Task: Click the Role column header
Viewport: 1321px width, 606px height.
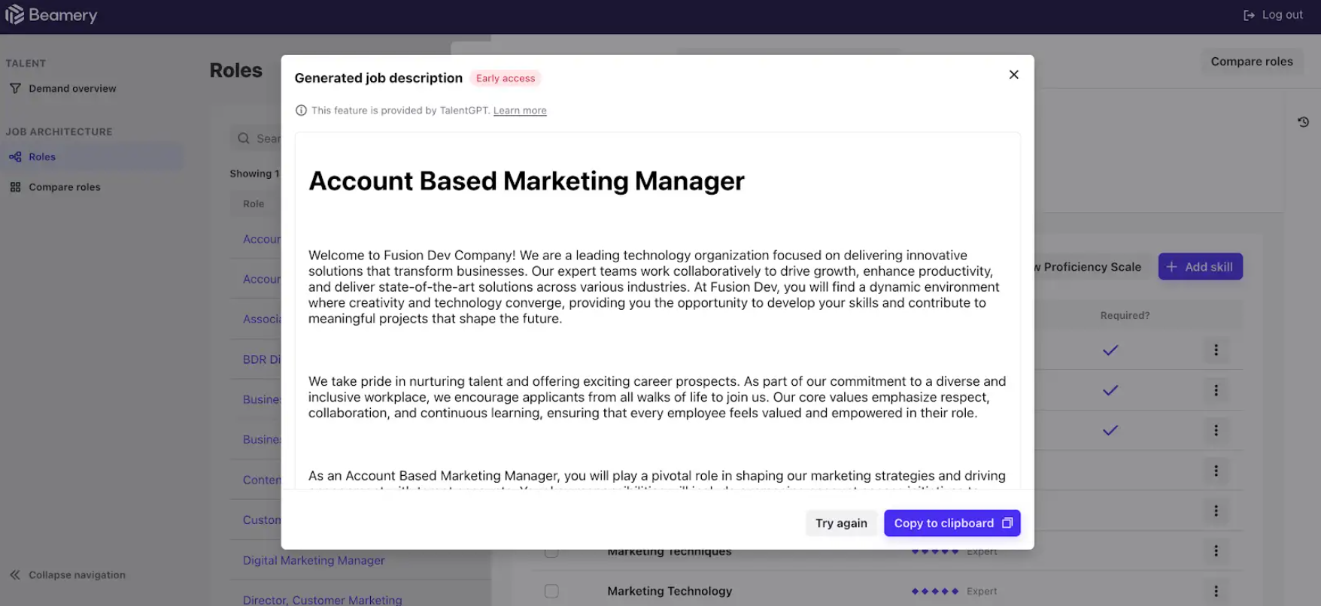Action: (254, 204)
